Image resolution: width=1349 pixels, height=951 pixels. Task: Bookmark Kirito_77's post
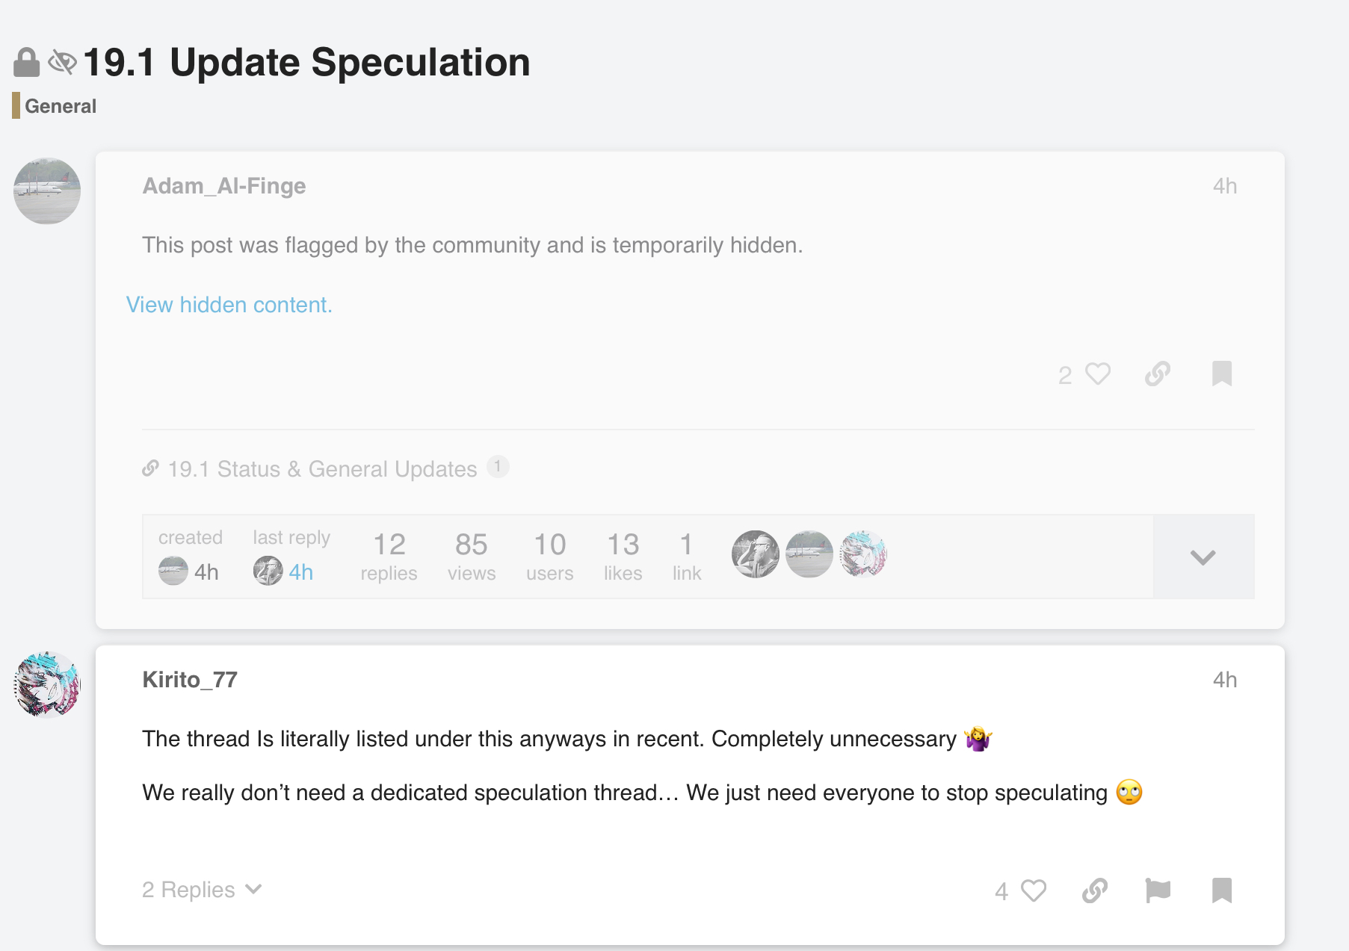point(1221,890)
